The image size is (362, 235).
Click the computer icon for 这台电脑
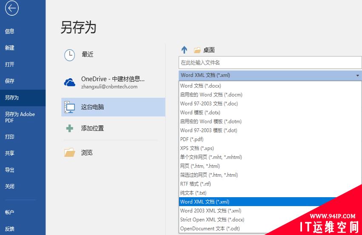point(69,107)
